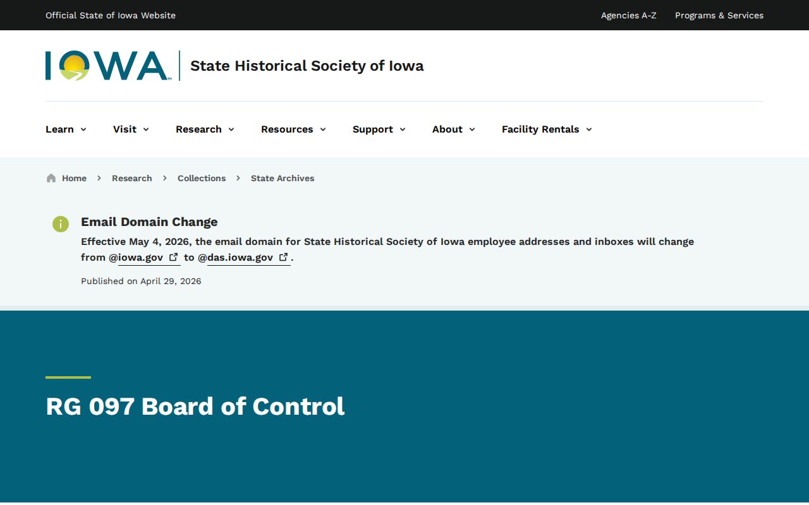809x505 pixels.
Task: Open the Resources navigation menu
Action: [x=294, y=129]
